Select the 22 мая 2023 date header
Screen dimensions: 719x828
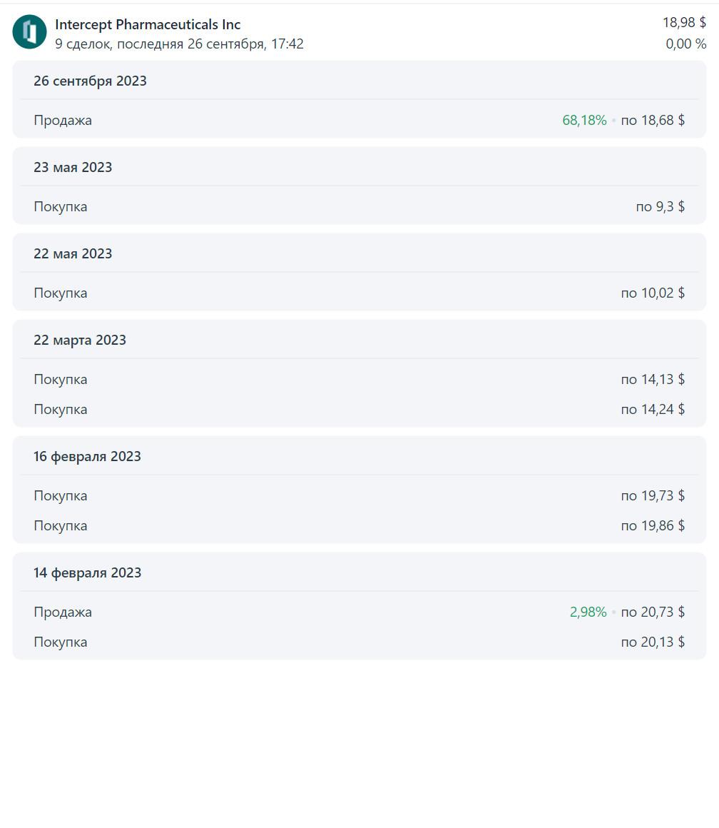[73, 253]
